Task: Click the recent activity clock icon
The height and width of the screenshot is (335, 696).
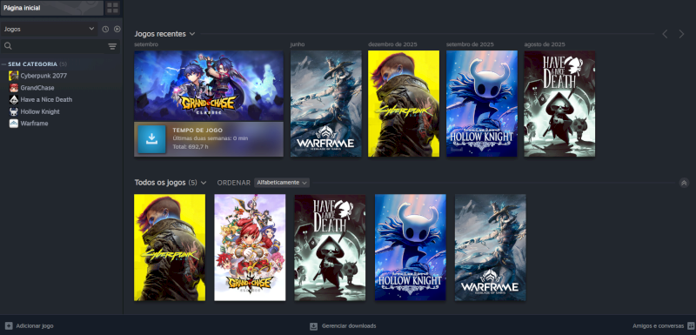Action: coord(105,30)
